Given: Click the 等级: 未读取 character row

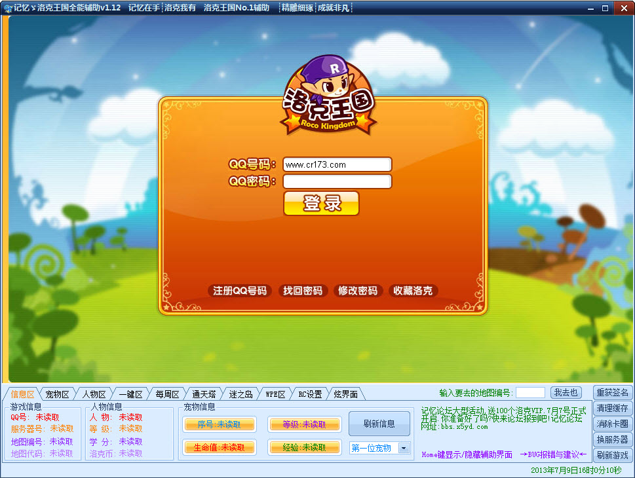Looking at the screenshot, I should (x=116, y=429).
